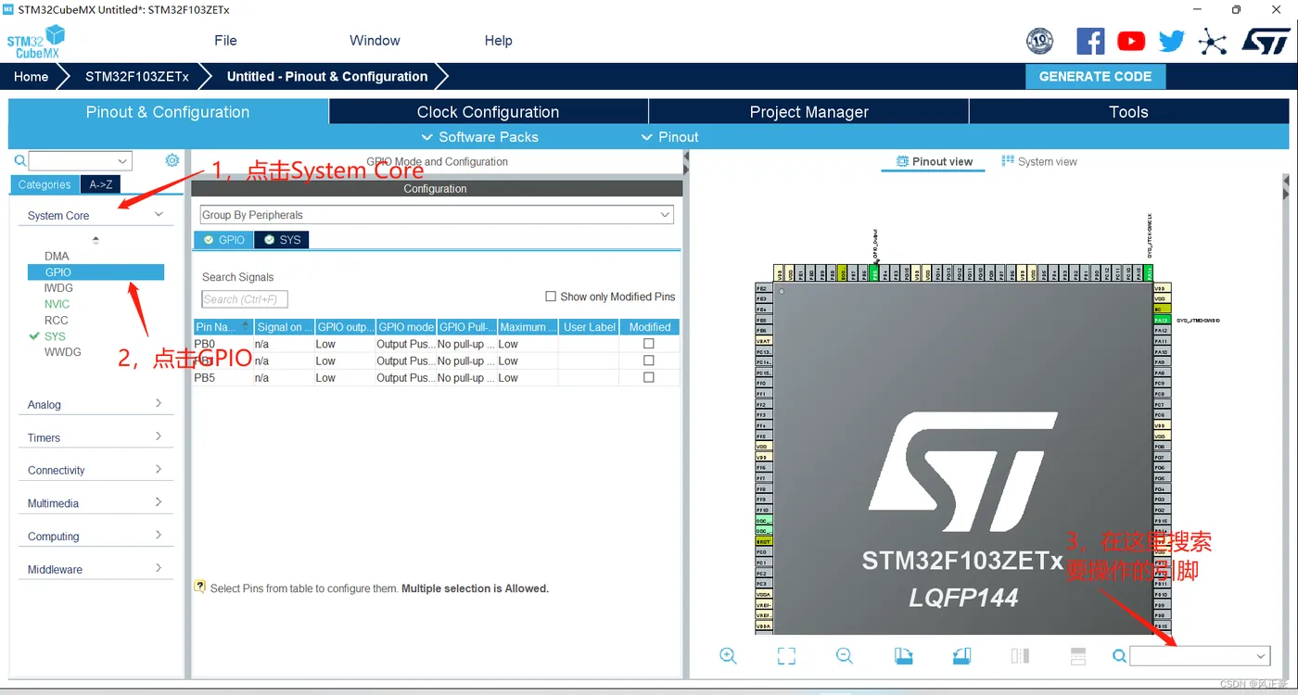This screenshot has height=695, width=1298.
Task: Click the ST community network icon
Action: click(x=1212, y=41)
